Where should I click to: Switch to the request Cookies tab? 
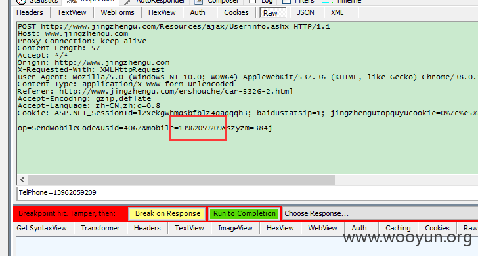pos(236,13)
